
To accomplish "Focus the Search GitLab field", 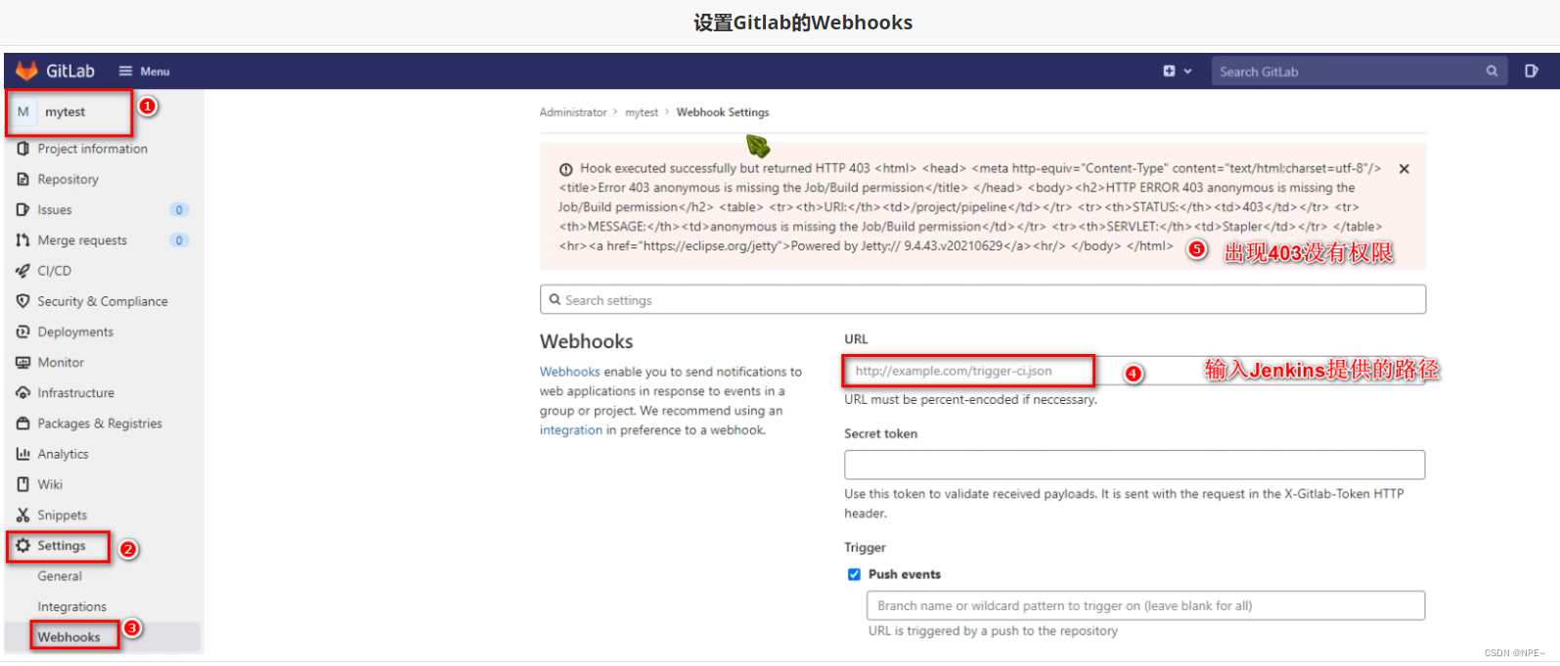I will coord(1359,71).
